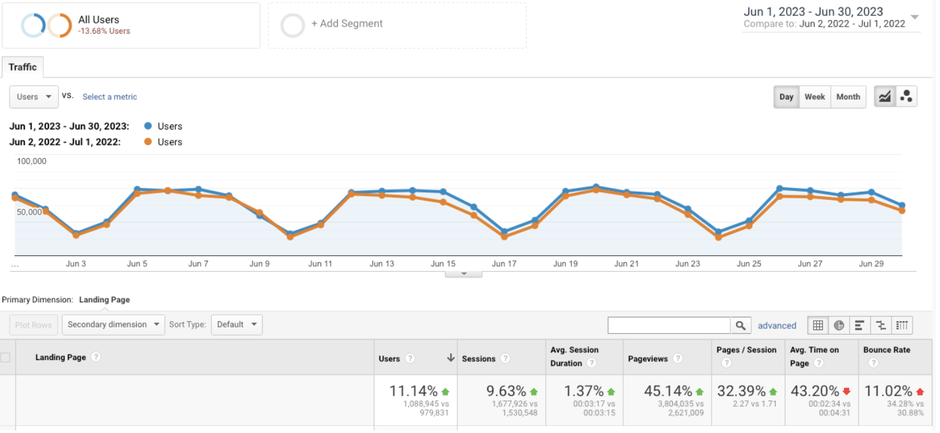This screenshot has height=433, width=940.
Task: Switch to the performance bar view
Action: pos(859,325)
